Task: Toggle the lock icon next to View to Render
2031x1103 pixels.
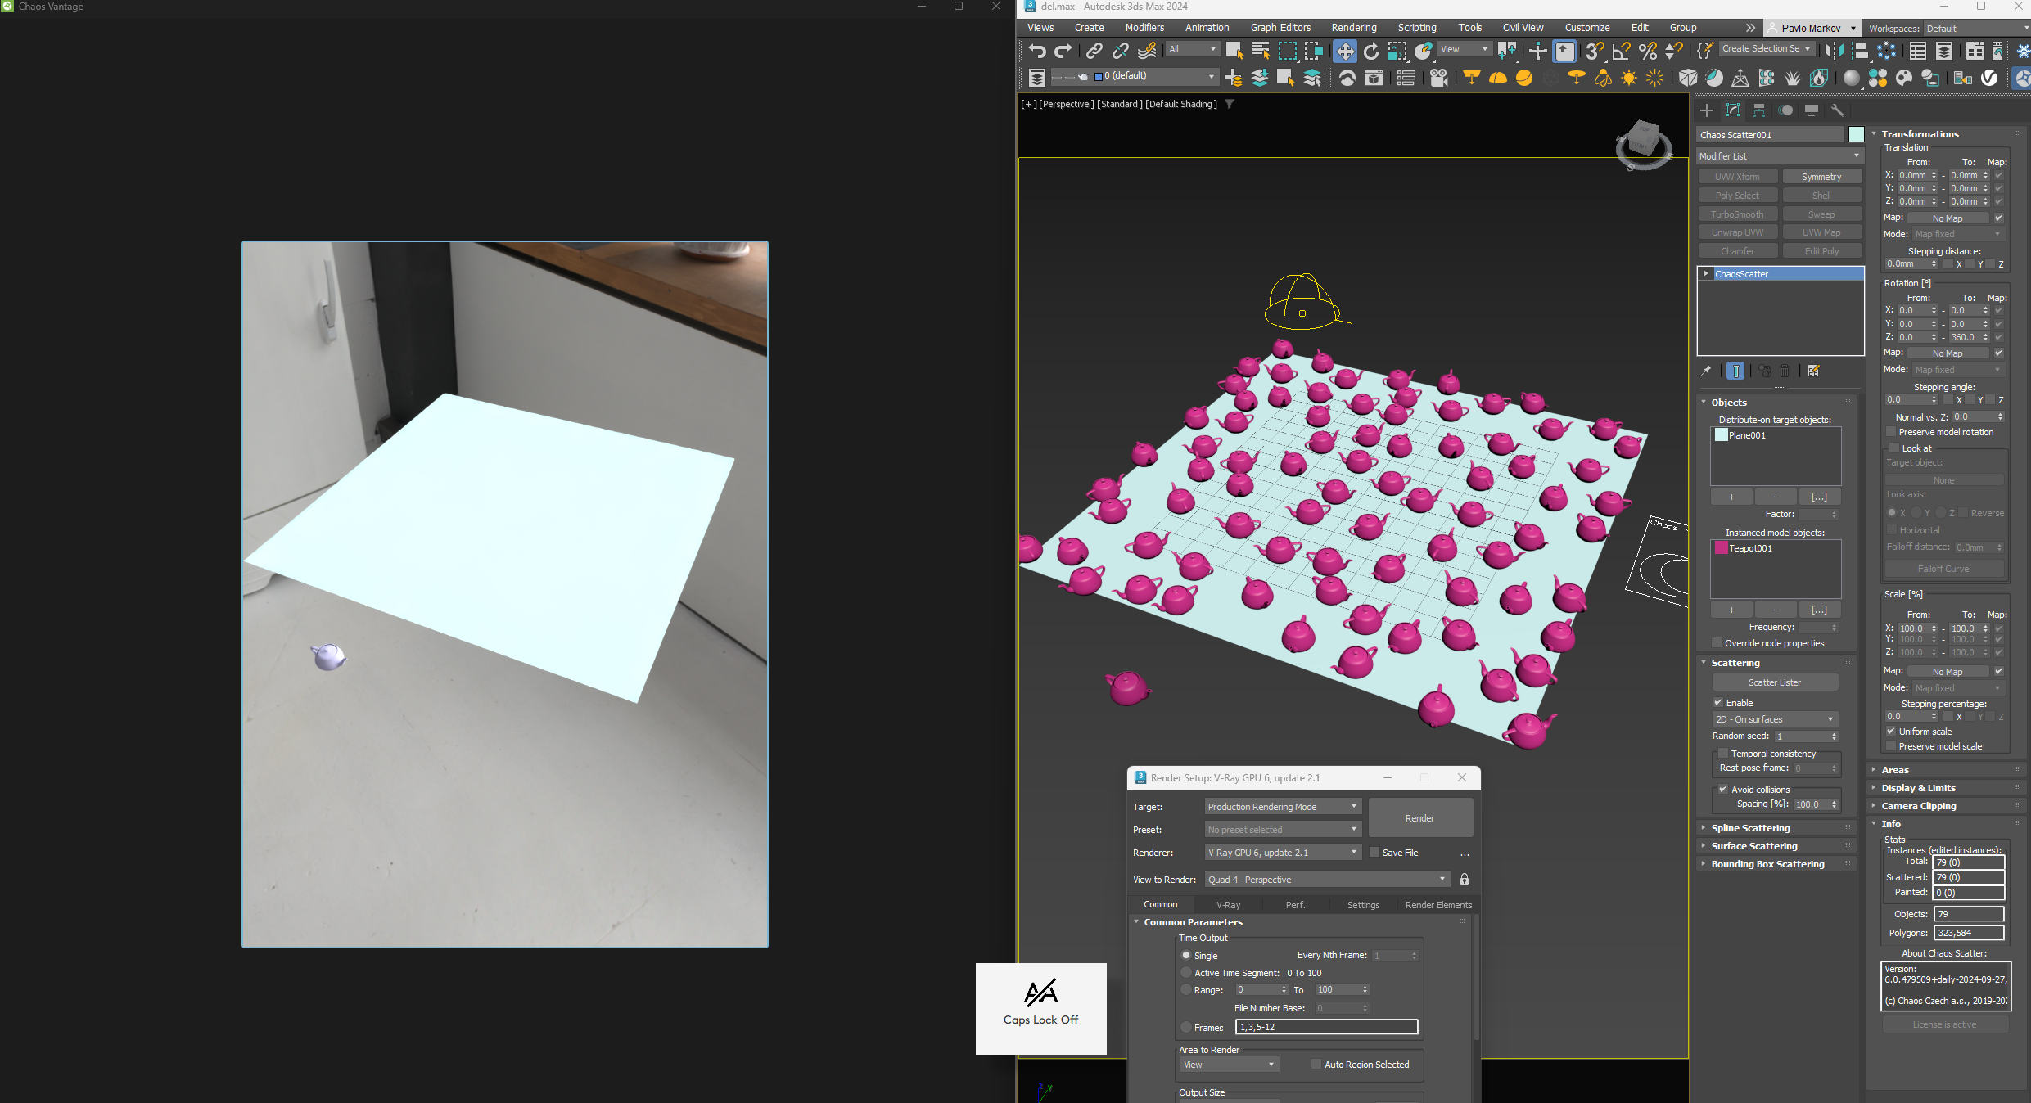Action: pyautogui.click(x=1465, y=880)
